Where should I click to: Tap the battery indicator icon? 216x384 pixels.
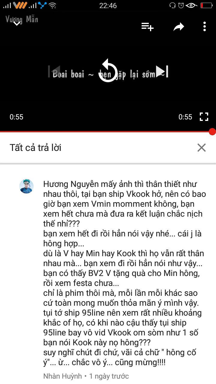pos(206,5)
